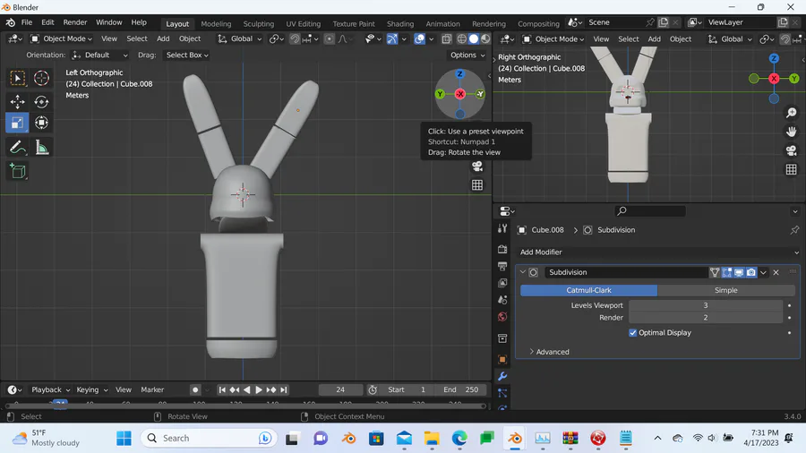Remove the Subdivision modifier with X

pyautogui.click(x=776, y=272)
